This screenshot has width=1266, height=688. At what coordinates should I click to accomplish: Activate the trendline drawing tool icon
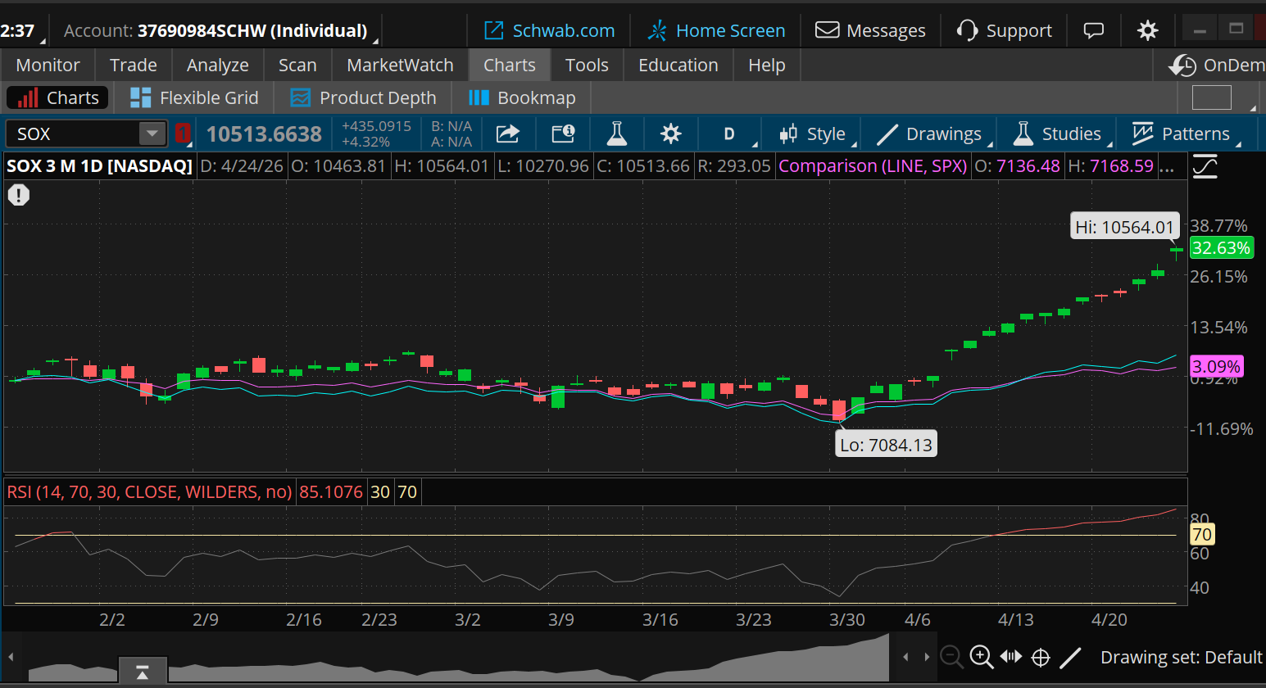1070,657
